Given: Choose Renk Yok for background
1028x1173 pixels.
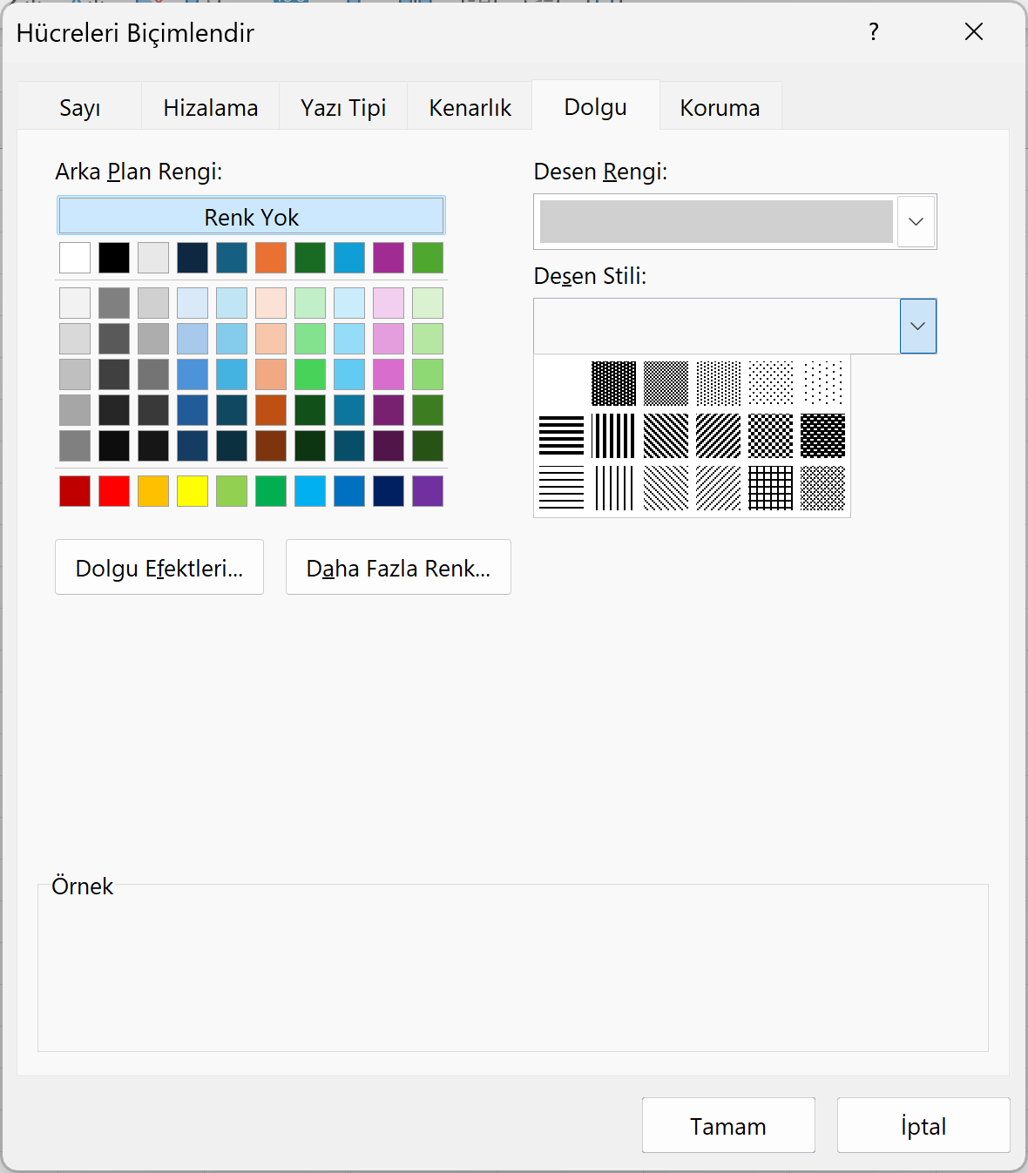Looking at the screenshot, I should pos(251,216).
